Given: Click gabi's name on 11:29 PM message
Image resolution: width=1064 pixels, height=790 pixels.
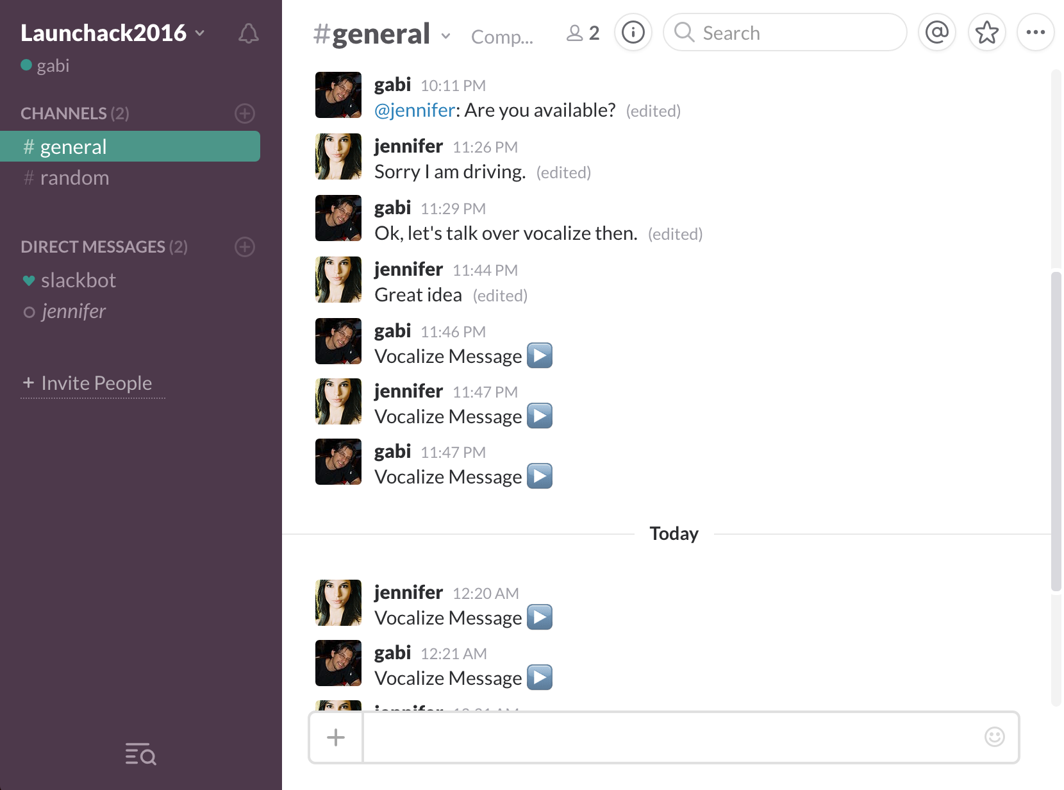Looking at the screenshot, I should (392, 208).
